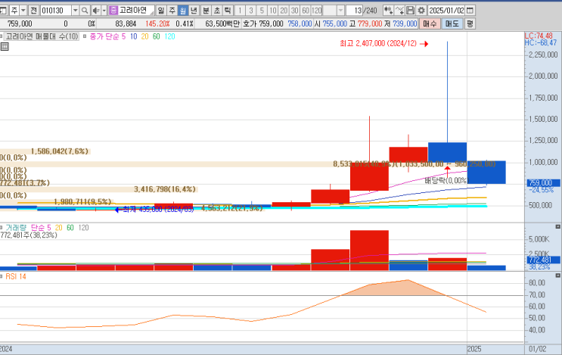Click the speaker sound icon in toolbar
This screenshot has width=562, height=355.
(x=96, y=11)
